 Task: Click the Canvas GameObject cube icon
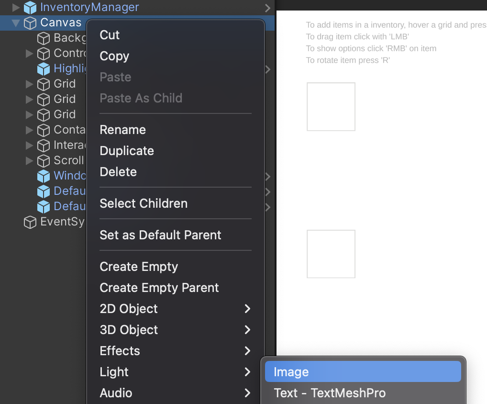[x=30, y=23]
